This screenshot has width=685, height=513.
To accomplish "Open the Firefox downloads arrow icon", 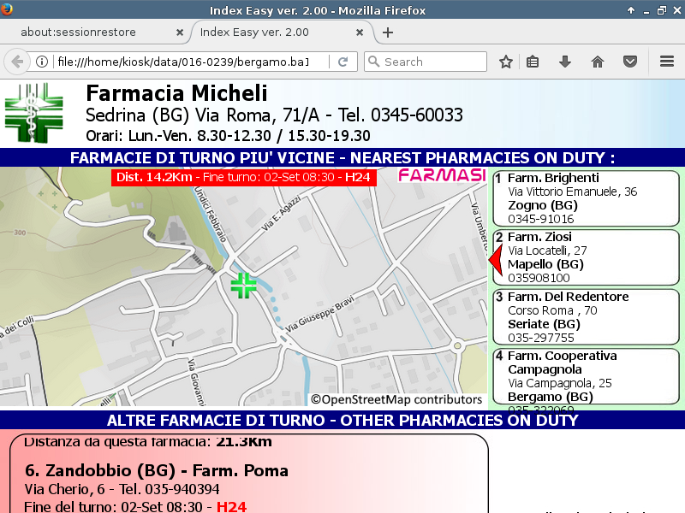I will click(x=565, y=62).
